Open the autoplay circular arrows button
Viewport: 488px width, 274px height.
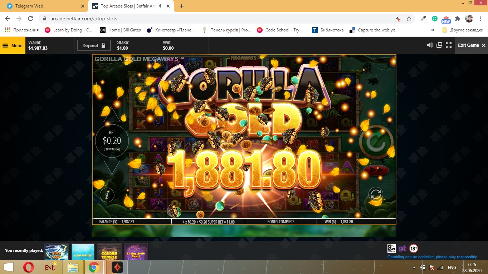(x=376, y=194)
